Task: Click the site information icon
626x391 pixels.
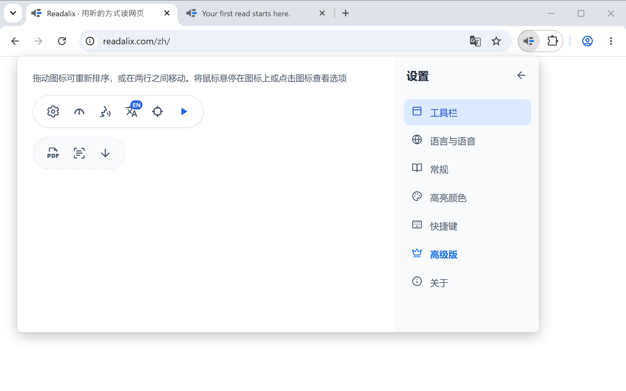Action: pyautogui.click(x=90, y=41)
